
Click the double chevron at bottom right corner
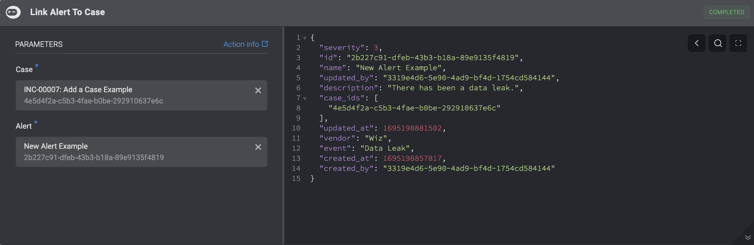pyautogui.click(x=748, y=237)
